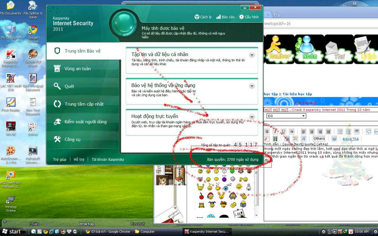Open Cấu hình settings in Kaspersky header
The height and width of the screenshot is (236, 378).
pos(249,17)
